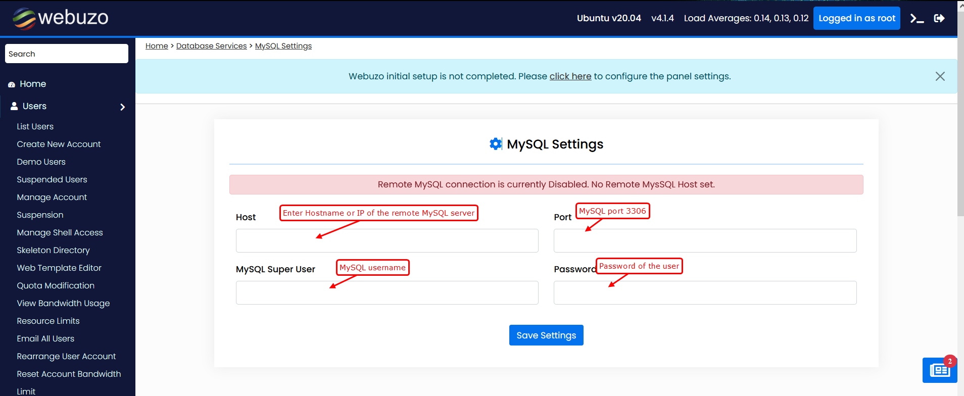Image resolution: width=964 pixels, height=396 pixels.
Task: Click the Webuzo logo
Action: 61,18
